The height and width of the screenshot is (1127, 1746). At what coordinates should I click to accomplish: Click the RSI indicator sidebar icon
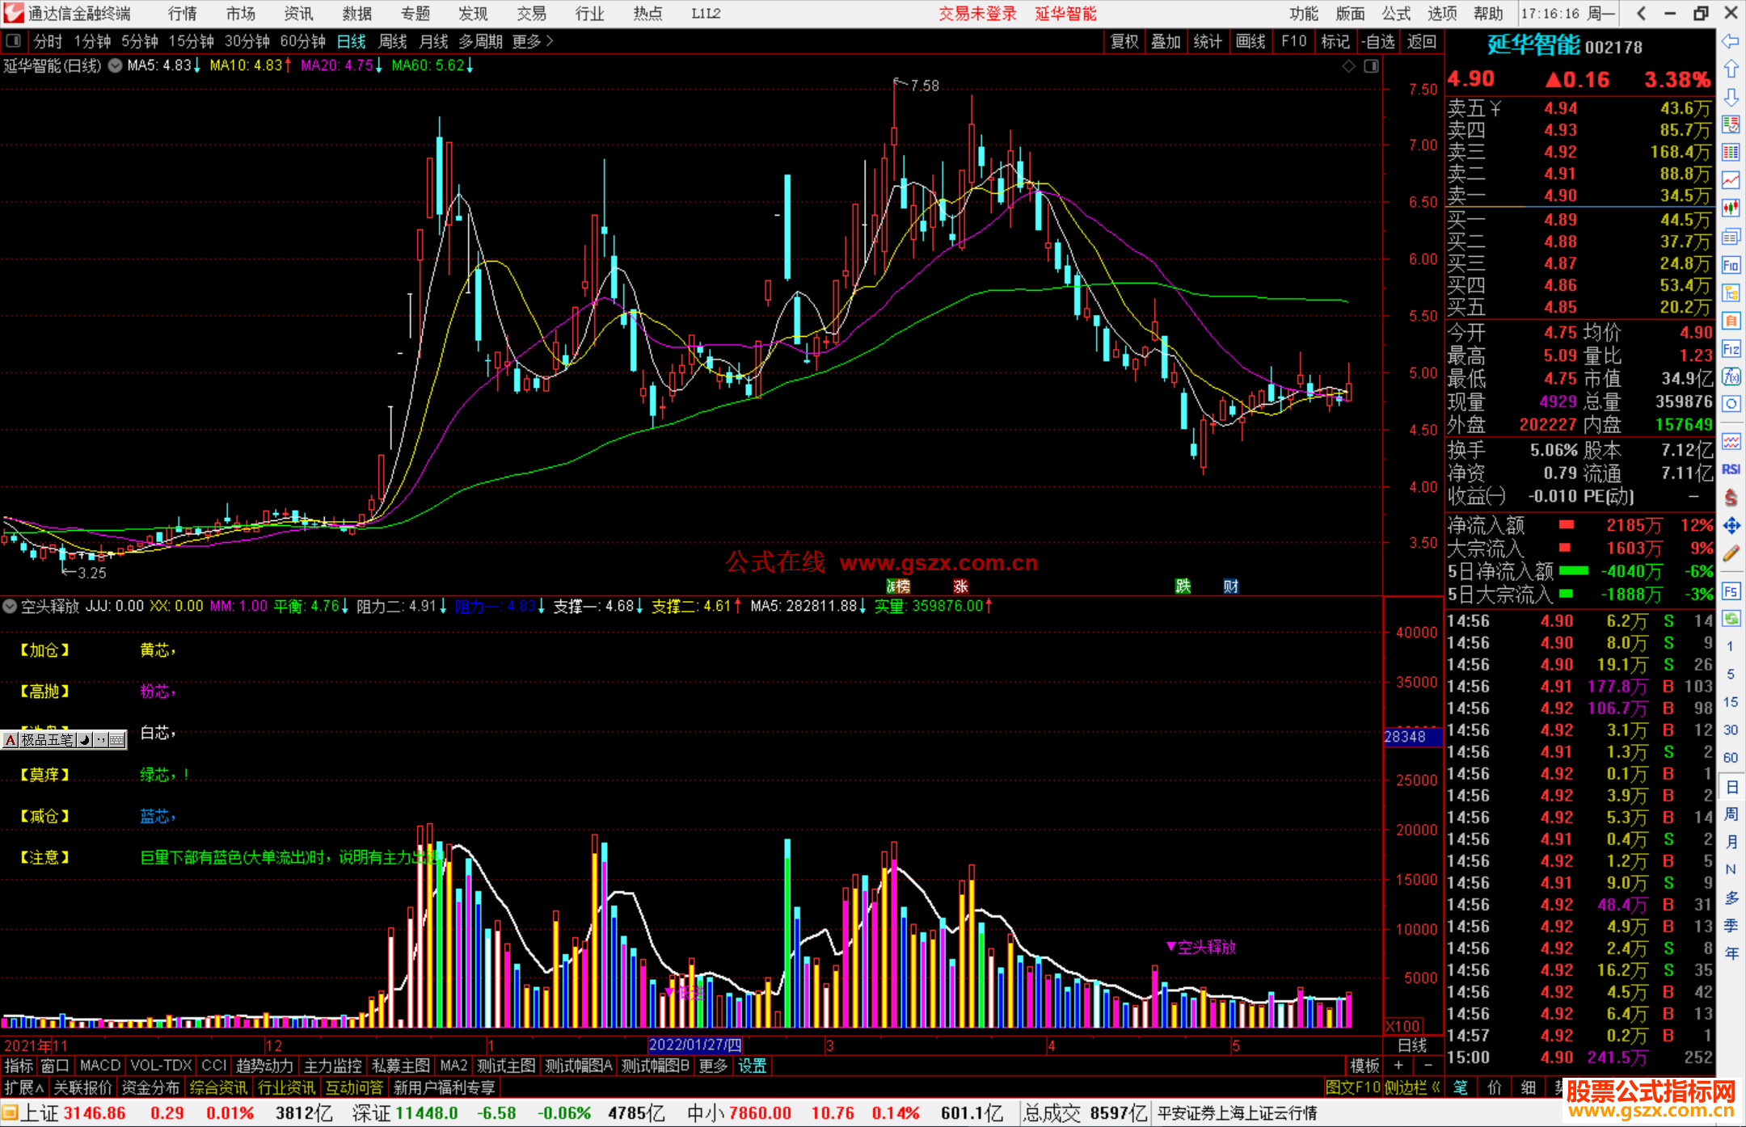pos(1731,469)
